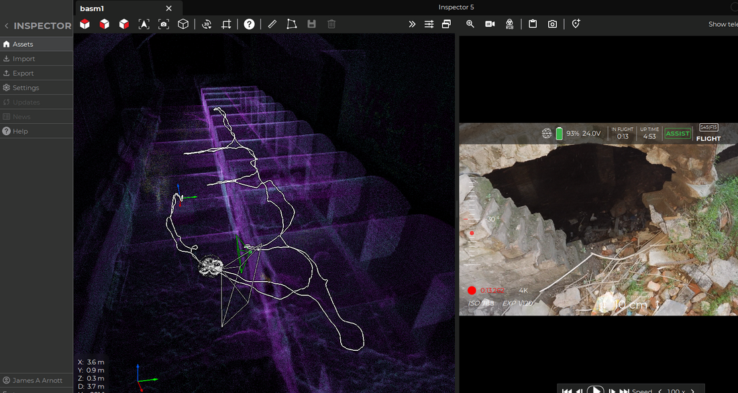Expand the toolbar with double chevron
The width and height of the screenshot is (738, 393).
tap(412, 24)
